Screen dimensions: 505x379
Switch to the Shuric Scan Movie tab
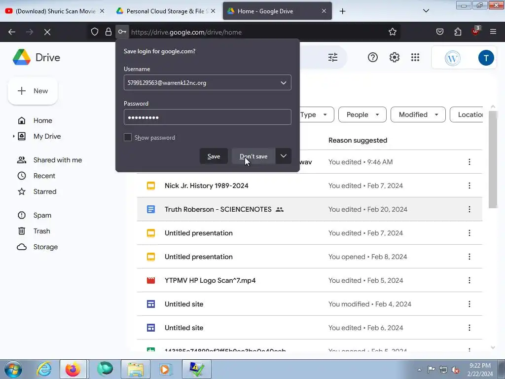pos(55,11)
